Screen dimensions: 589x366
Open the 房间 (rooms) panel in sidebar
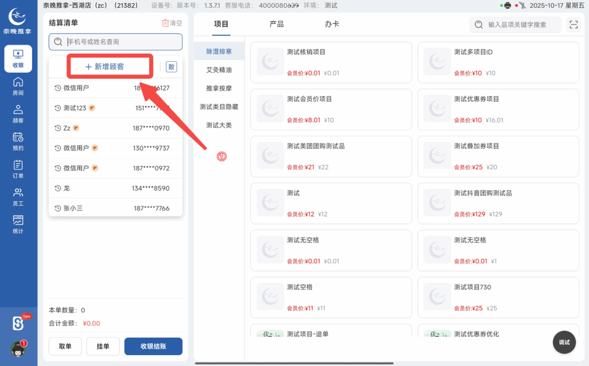(18, 86)
